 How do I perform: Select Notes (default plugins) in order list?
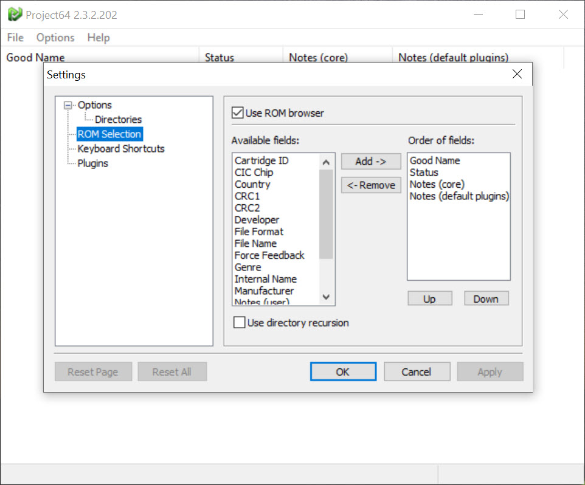tap(459, 196)
